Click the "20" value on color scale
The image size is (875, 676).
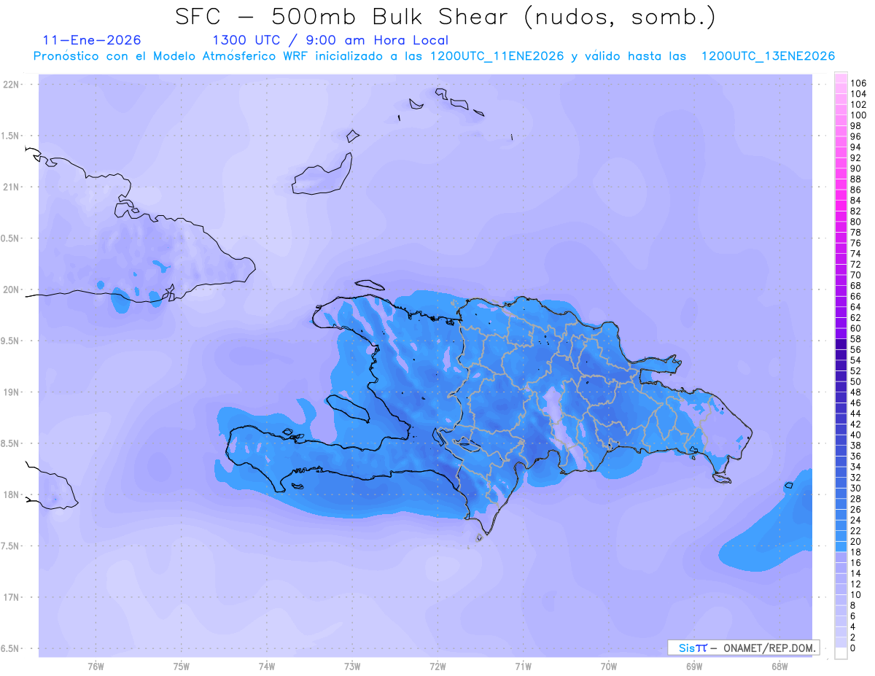[x=855, y=541]
